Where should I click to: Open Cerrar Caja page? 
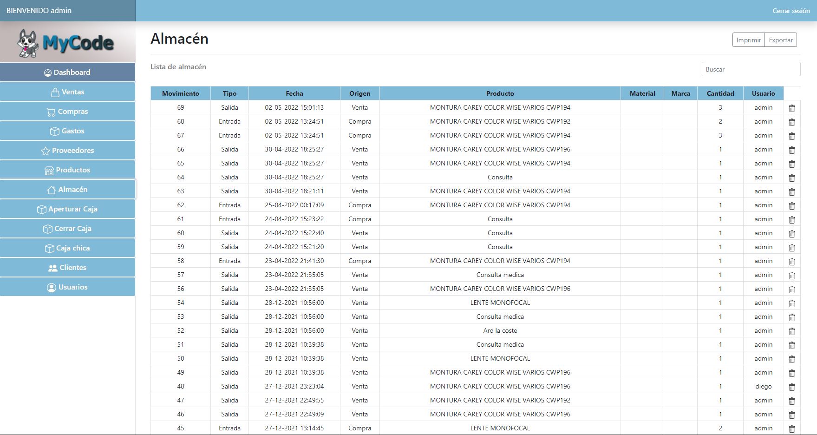coord(67,229)
